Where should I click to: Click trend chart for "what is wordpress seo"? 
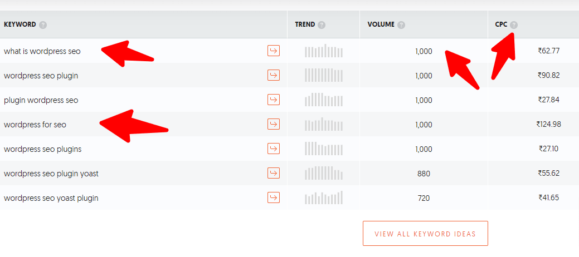click(324, 51)
